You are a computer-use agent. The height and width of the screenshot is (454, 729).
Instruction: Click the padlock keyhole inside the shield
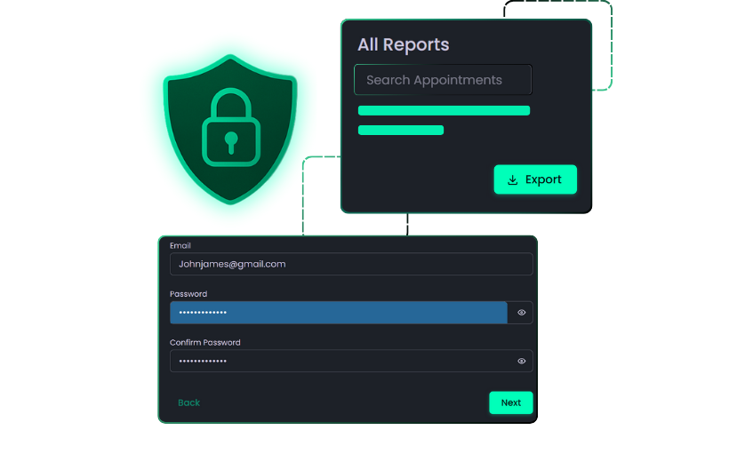(x=231, y=141)
